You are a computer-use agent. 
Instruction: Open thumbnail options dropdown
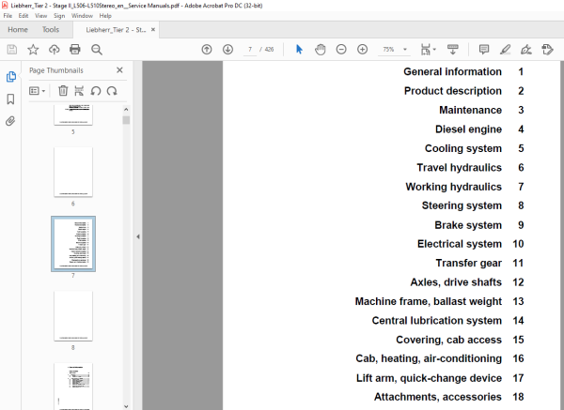click(x=37, y=91)
